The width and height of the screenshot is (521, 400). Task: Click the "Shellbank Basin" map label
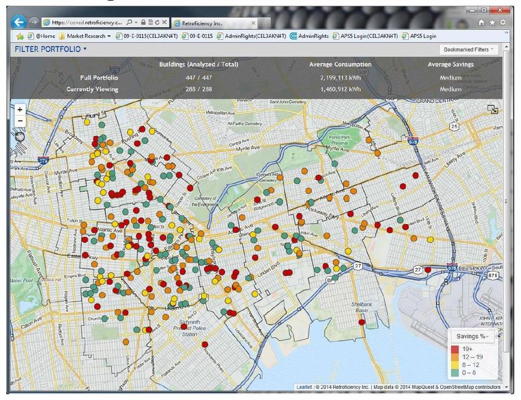[362, 307]
